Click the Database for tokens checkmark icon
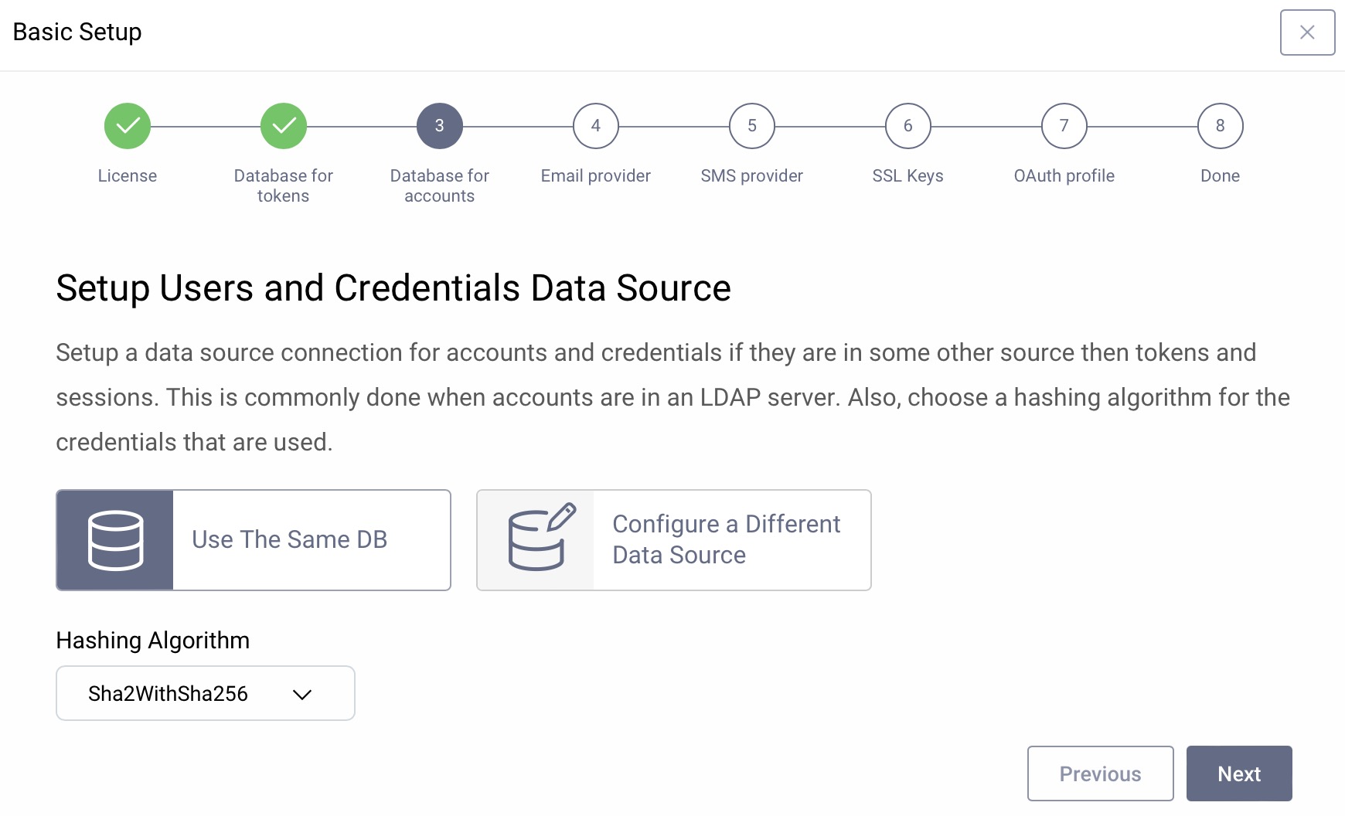The width and height of the screenshot is (1345, 816). pos(284,125)
